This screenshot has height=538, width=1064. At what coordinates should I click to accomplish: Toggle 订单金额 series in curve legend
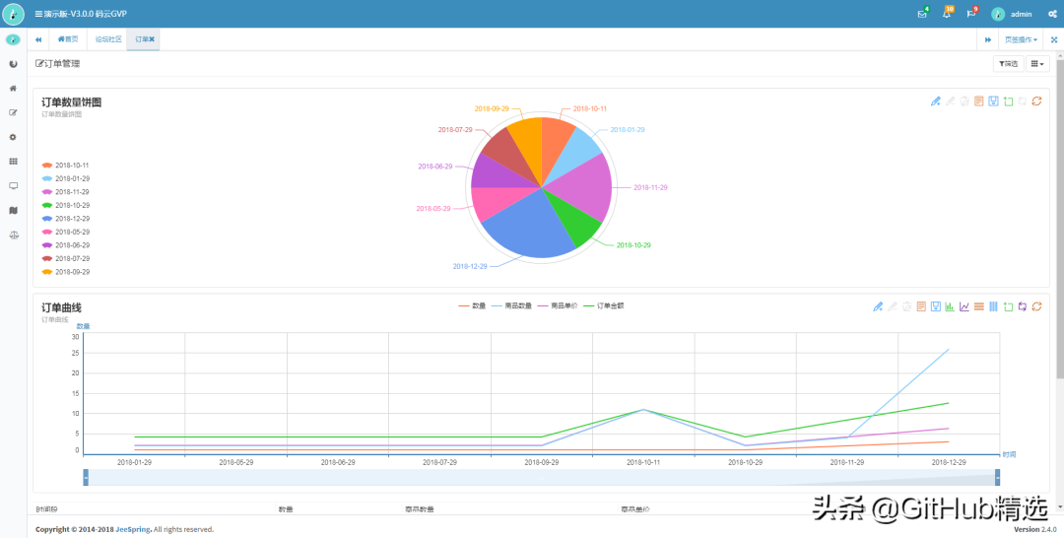(x=603, y=306)
